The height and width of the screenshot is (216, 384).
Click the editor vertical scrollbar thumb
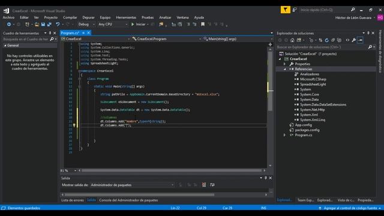point(271,81)
